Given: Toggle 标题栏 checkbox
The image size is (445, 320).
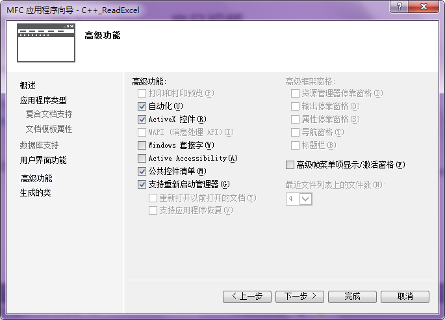Looking at the screenshot, I should pyautogui.click(x=295, y=145).
